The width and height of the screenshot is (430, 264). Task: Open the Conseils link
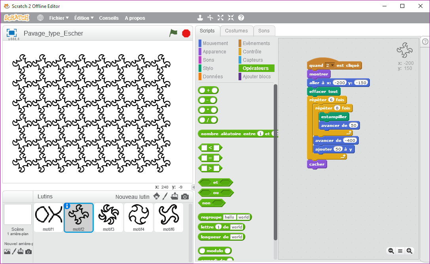(109, 18)
